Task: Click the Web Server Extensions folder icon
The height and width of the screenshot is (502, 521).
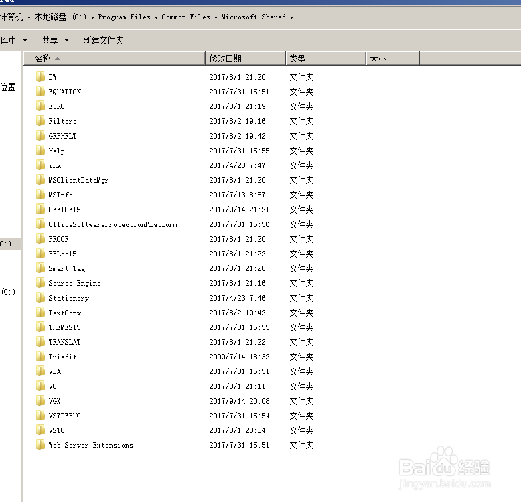Action: 40,444
